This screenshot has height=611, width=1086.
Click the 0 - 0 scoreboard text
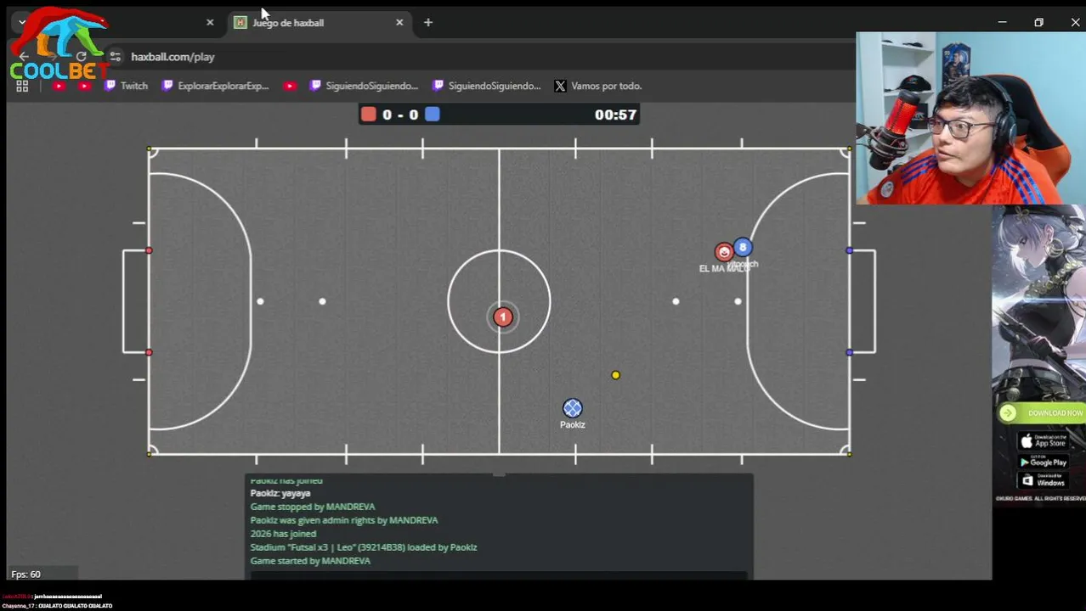coord(400,115)
